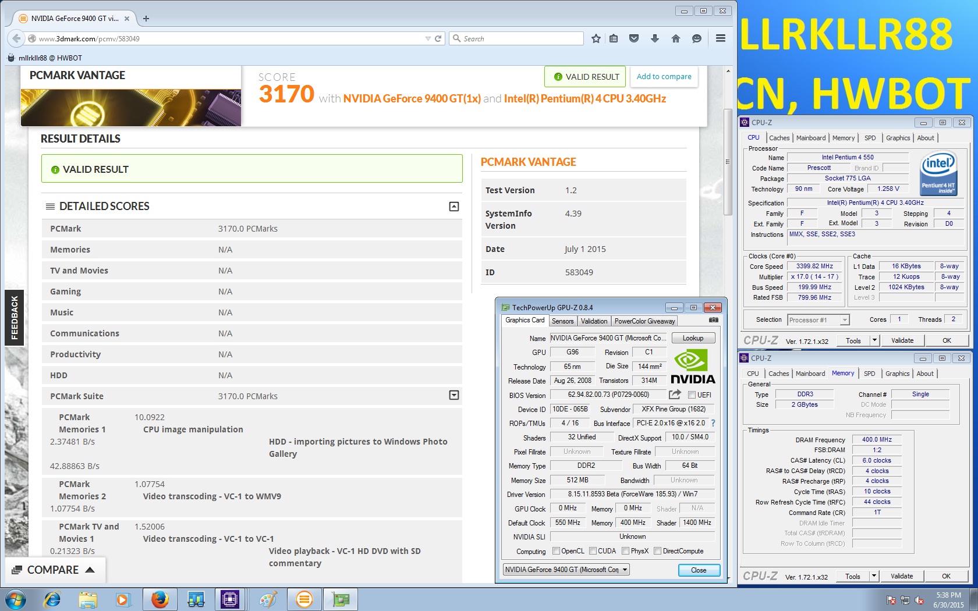Open Windows Media Player taskbar icon
The image size is (978, 611).
click(123, 599)
